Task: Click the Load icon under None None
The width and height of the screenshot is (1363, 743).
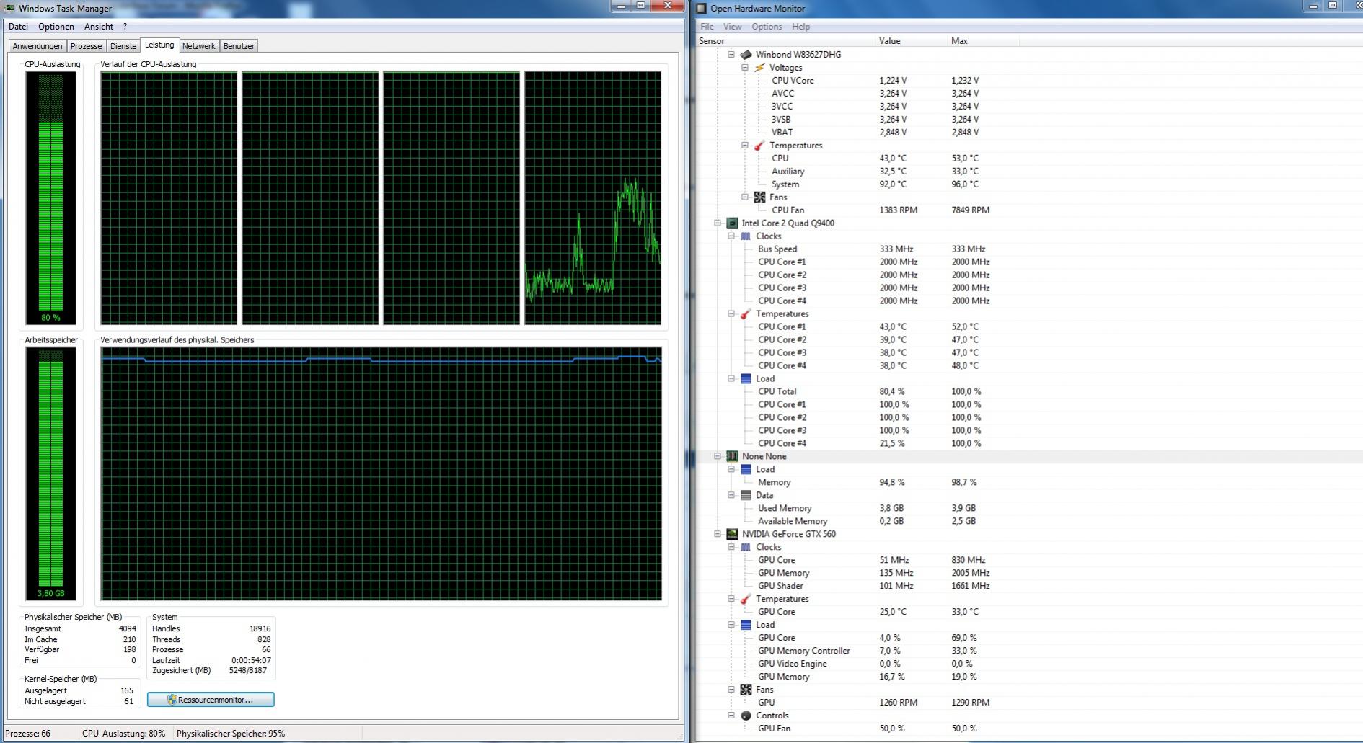Action: click(x=746, y=470)
